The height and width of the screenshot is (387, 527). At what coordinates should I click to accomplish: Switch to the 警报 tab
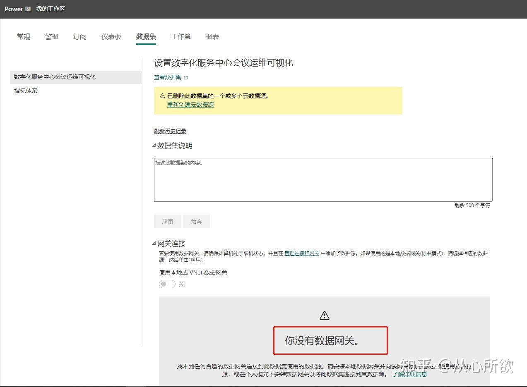click(x=51, y=36)
